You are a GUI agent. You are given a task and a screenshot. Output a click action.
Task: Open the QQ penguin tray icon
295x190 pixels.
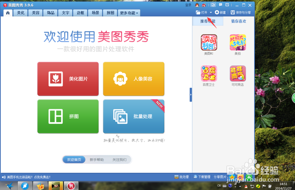click(x=246, y=186)
